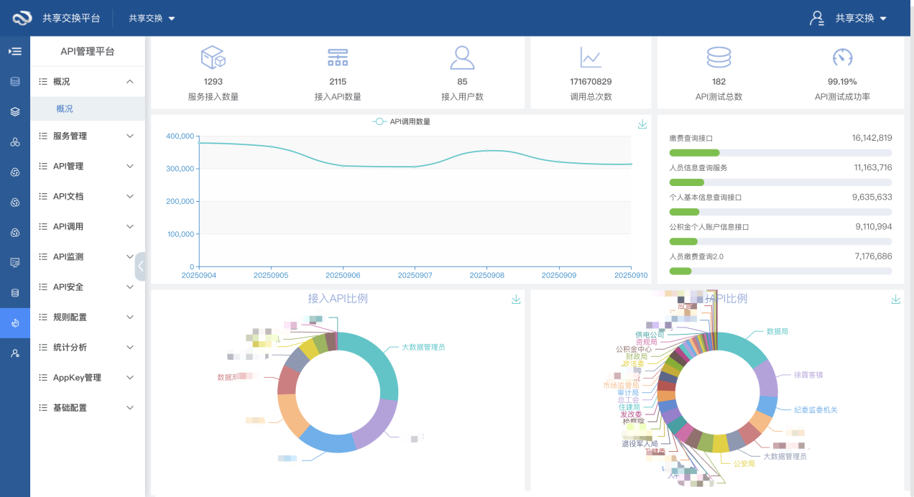The width and height of the screenshot is (914, 497).
Task: Expand the API安全 menu section
Action: (87, 287)
